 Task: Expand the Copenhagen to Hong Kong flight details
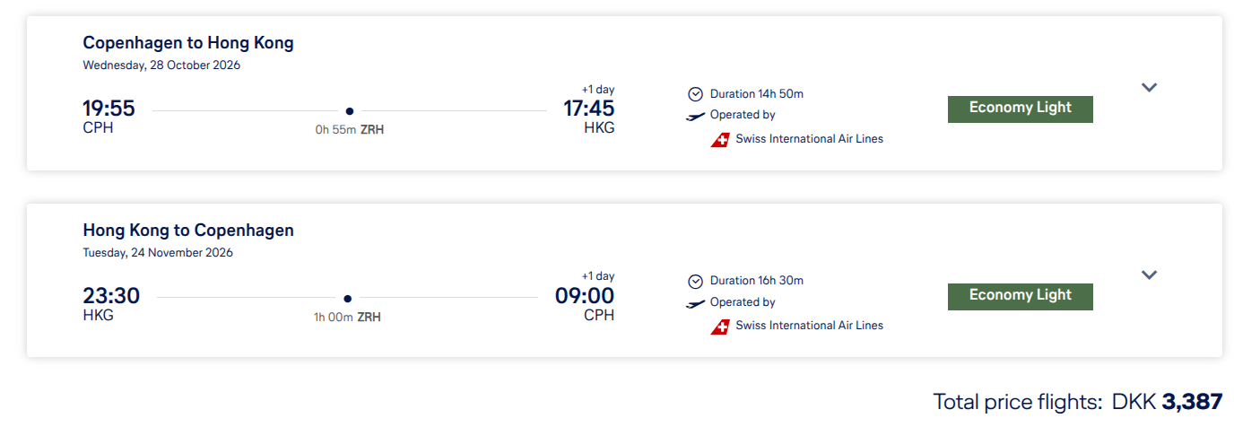click(1149, 88)
